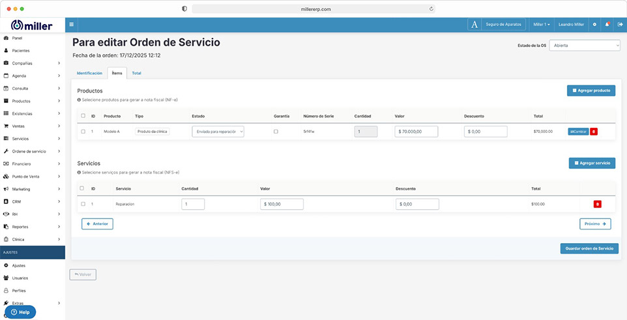Click the Anterior button
The image size is (627, 320).
[97, 224]
